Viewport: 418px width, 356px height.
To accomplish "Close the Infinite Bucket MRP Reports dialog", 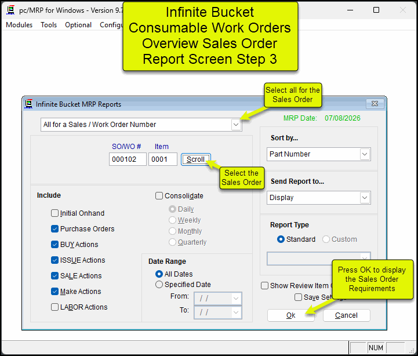I will tap(375, 103).
